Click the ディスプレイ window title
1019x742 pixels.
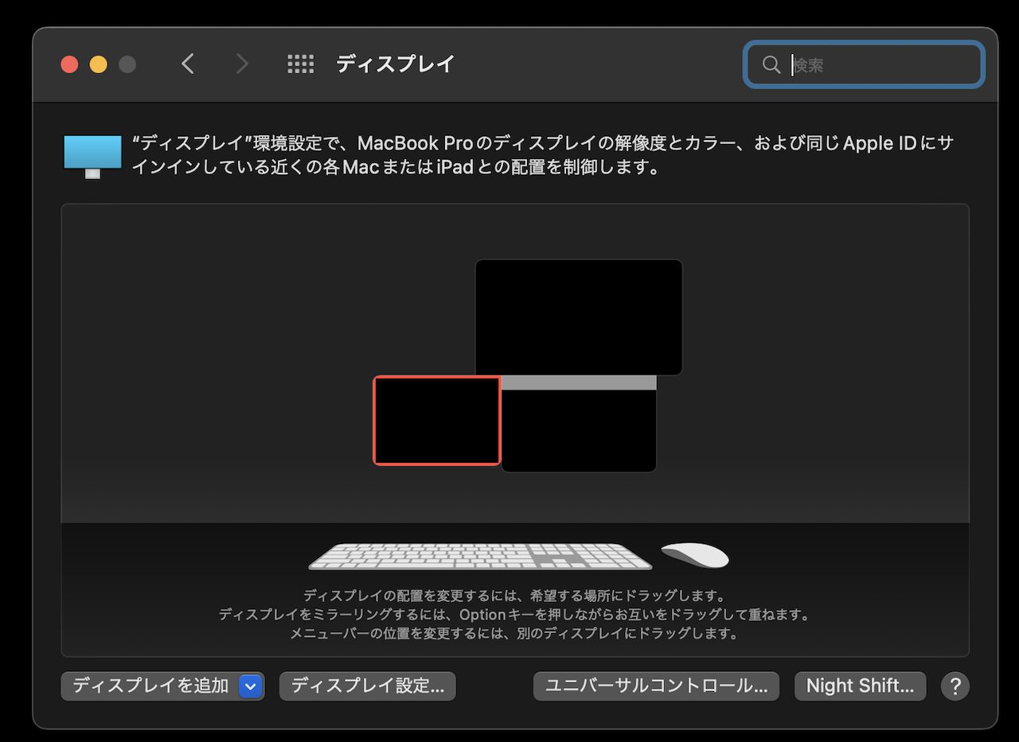[395, 64]
